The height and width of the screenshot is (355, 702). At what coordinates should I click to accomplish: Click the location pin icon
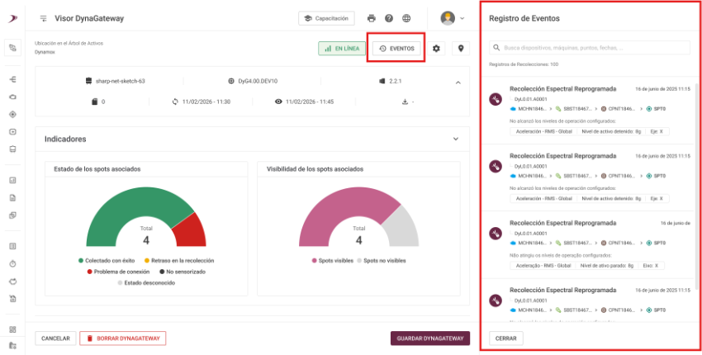coord(460,48)
